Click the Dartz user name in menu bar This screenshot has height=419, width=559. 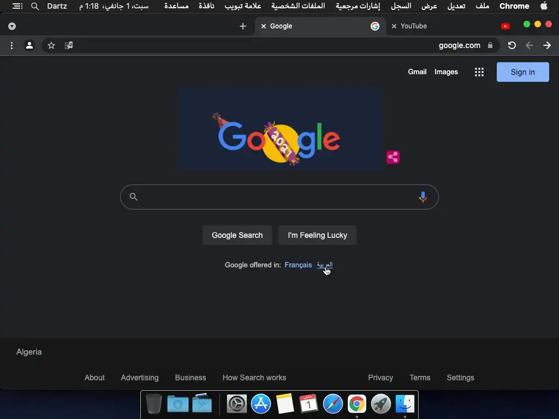pyautogui.click(x=57, y=6)
